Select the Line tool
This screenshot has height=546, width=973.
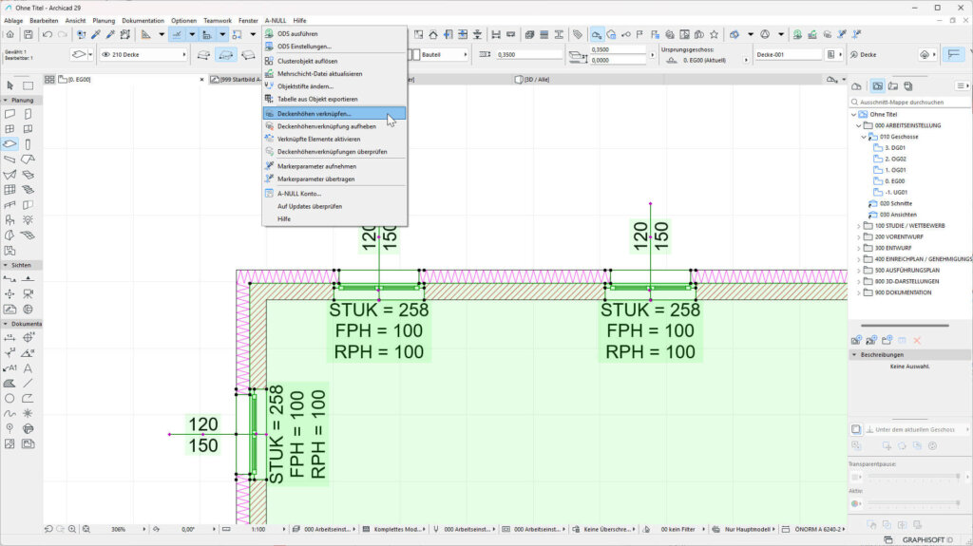(28, 383)
